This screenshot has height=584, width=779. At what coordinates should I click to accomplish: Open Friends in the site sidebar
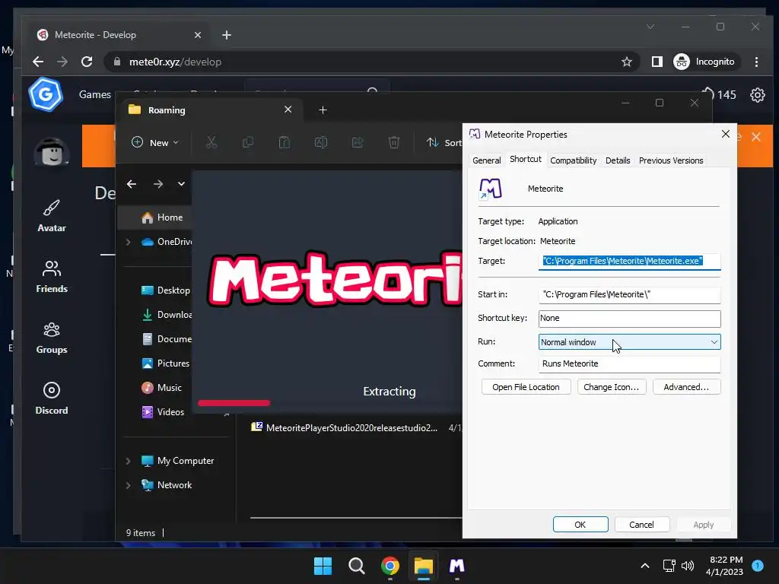(x=52, y=277)
